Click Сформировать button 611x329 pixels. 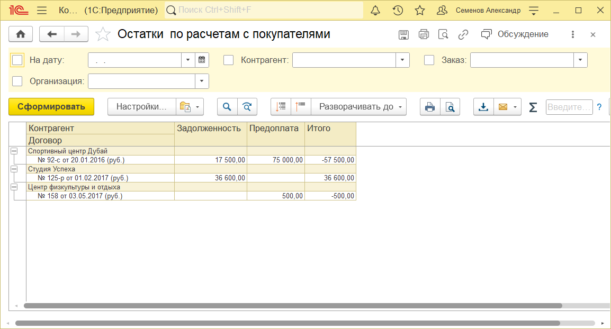click(x=51, y=107)
